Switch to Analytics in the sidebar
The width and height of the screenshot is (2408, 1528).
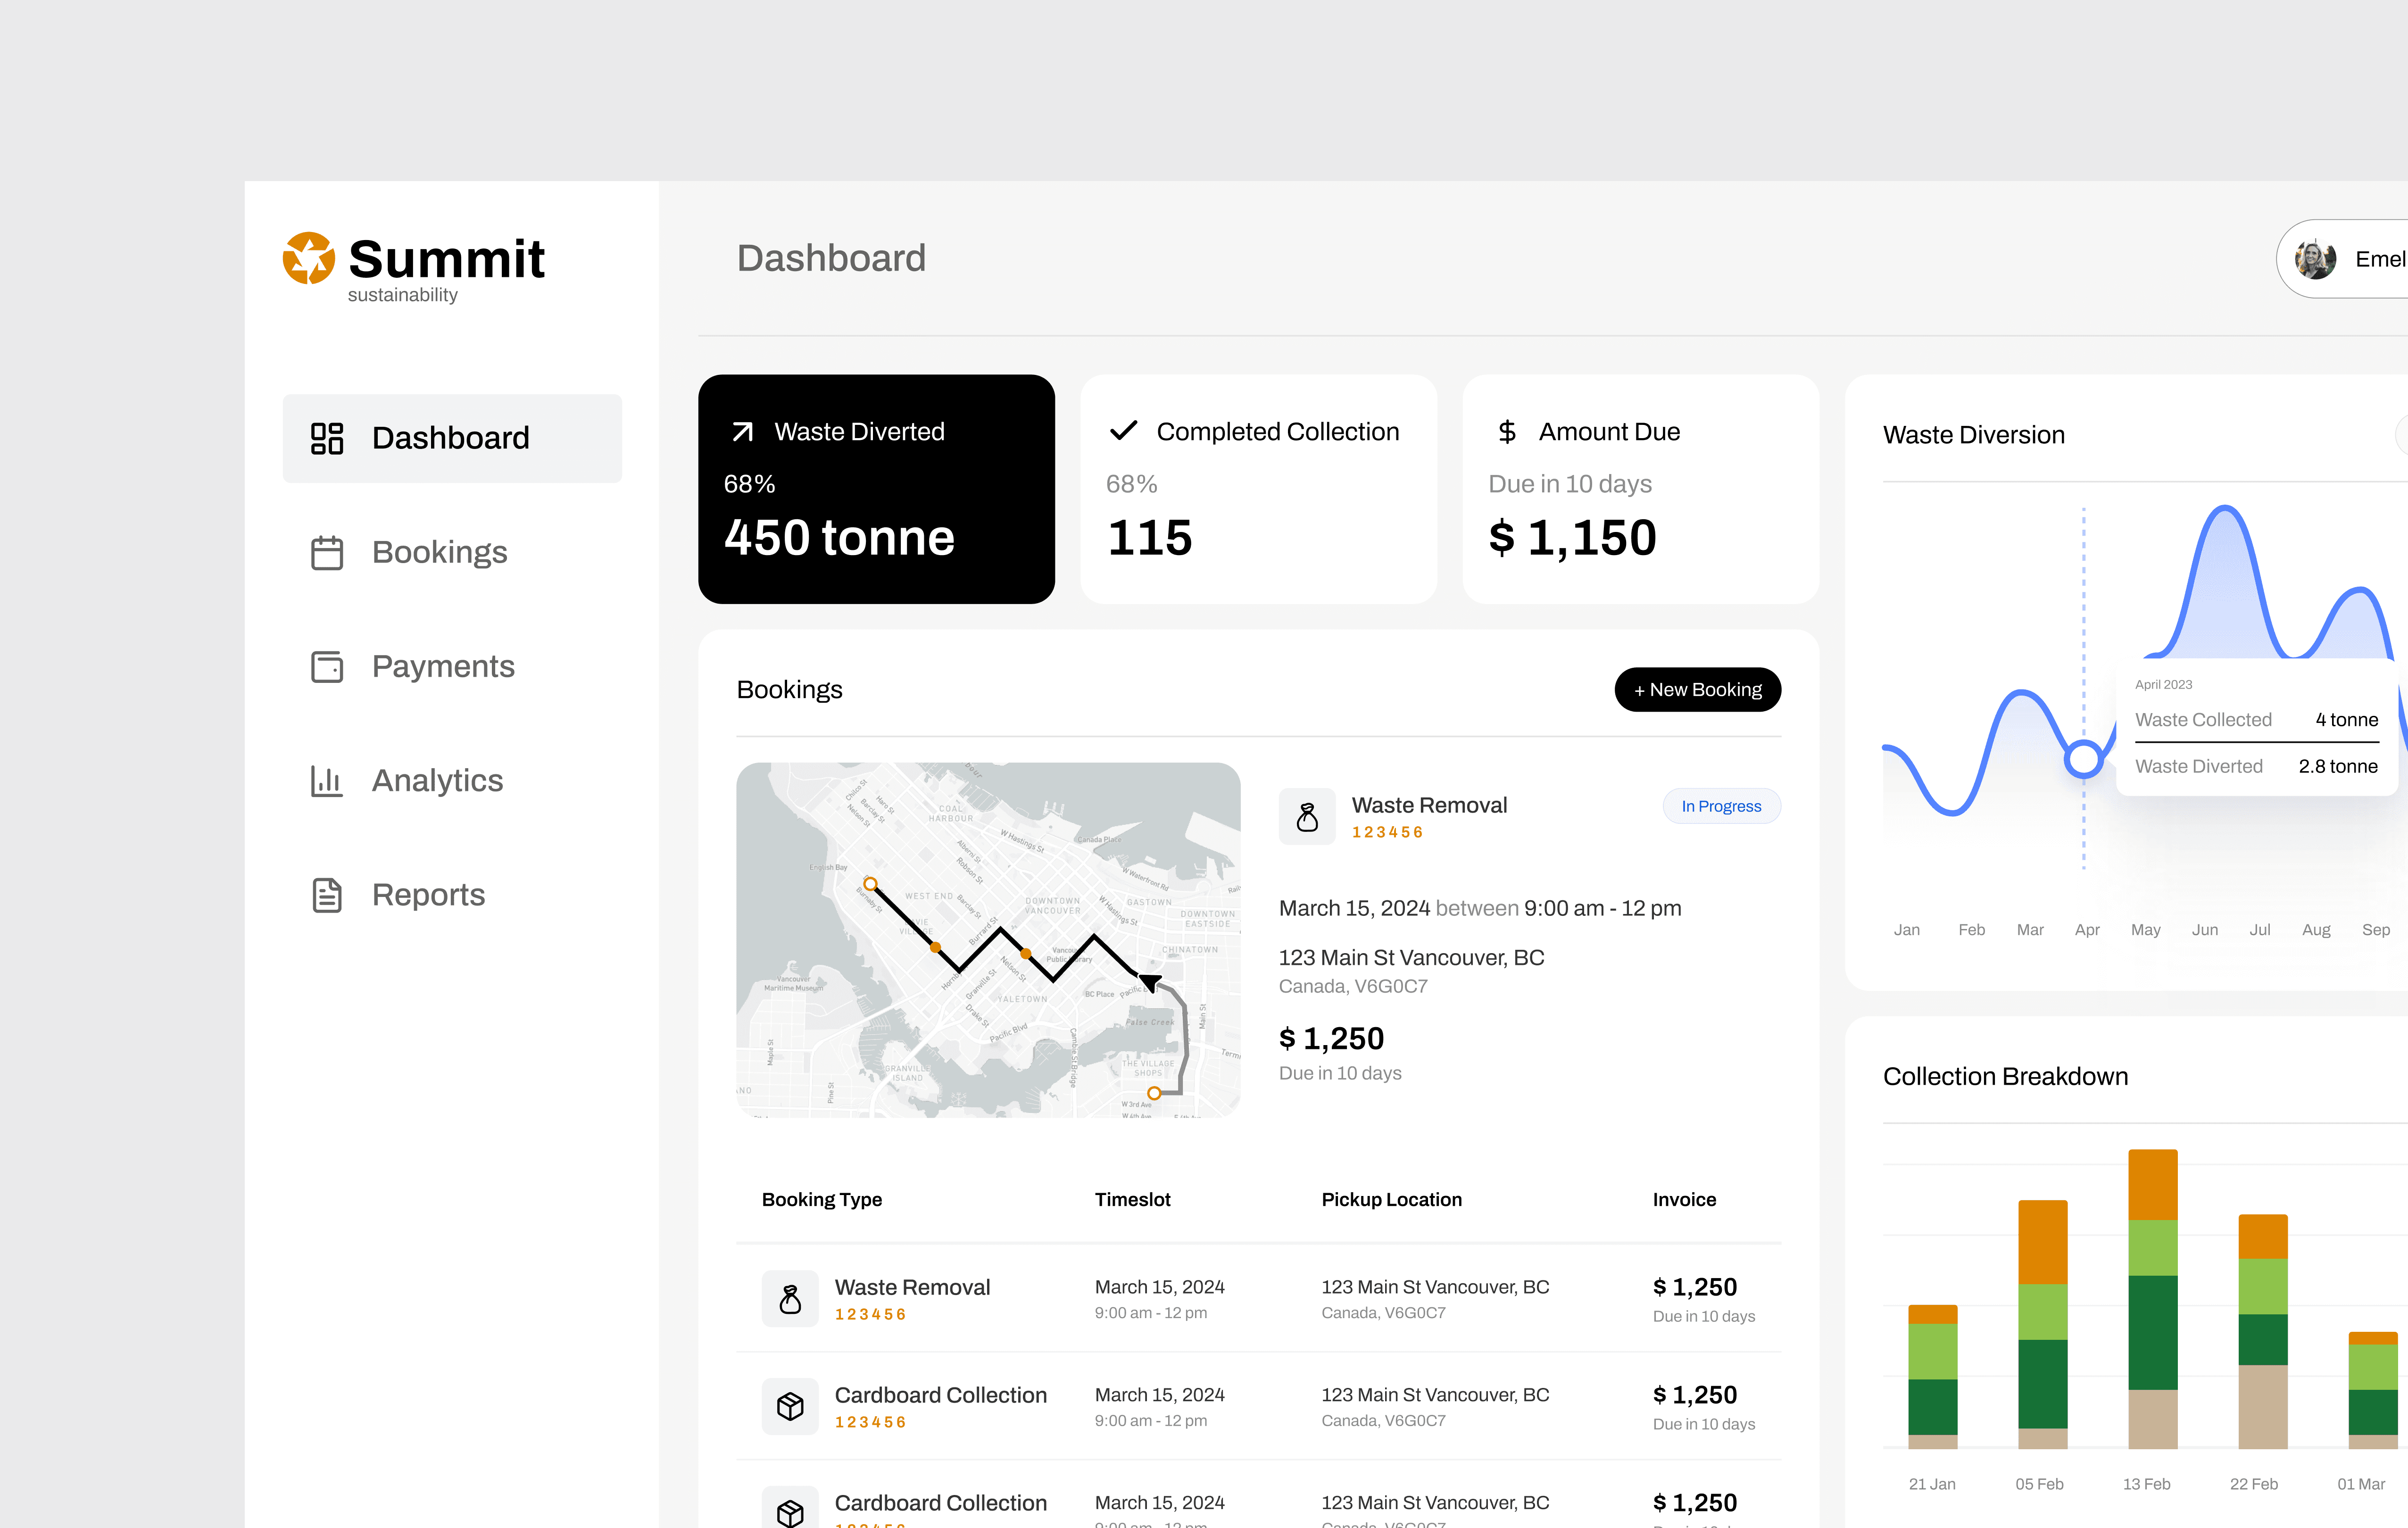click(x=452, y=780)
